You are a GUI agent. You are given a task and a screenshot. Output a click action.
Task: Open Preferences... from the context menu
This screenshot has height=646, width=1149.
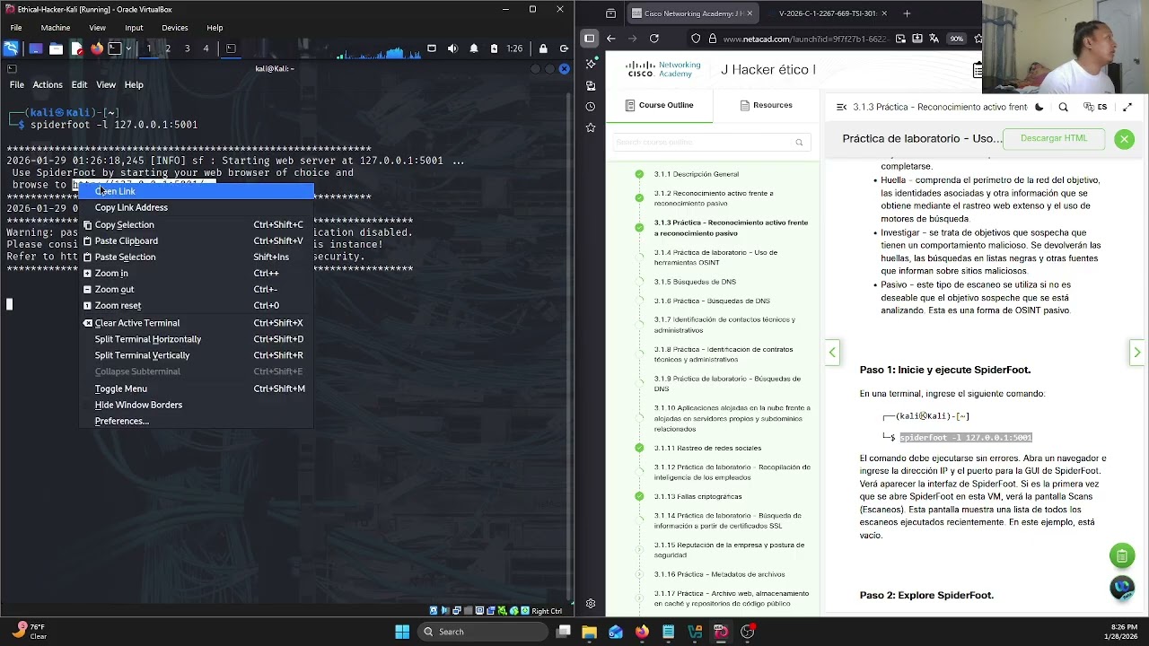pos(197,421)
